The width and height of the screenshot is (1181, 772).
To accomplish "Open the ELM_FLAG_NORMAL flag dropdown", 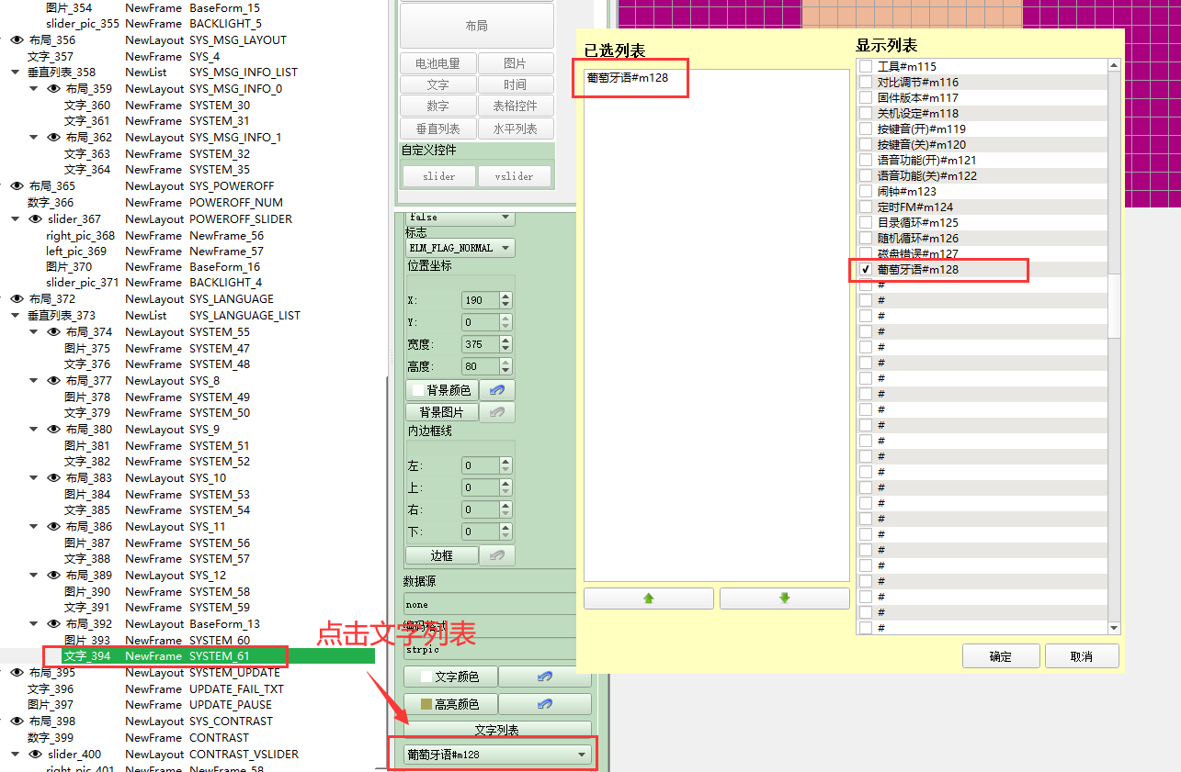I will tap(460, 248).
